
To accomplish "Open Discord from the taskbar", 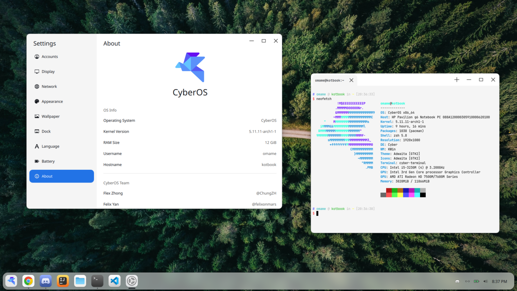I will [x=45, y=281].
